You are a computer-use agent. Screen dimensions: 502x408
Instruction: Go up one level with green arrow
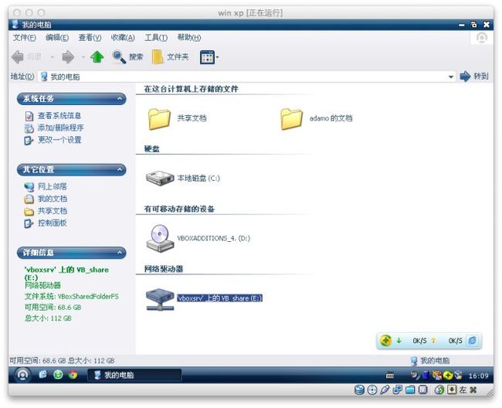click(97, 57)
